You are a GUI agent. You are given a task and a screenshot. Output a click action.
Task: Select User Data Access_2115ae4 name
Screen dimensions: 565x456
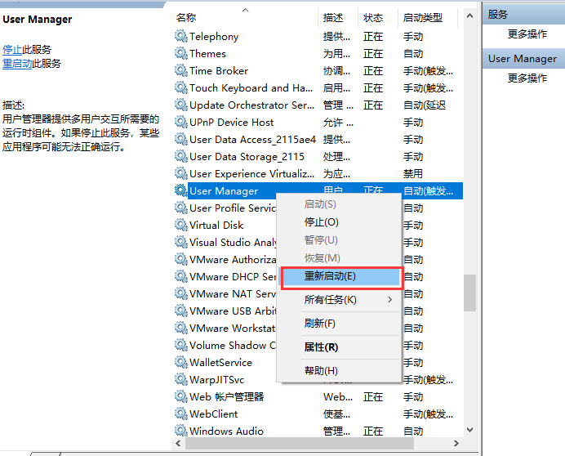pyautogui.click(x=252, y=140)
